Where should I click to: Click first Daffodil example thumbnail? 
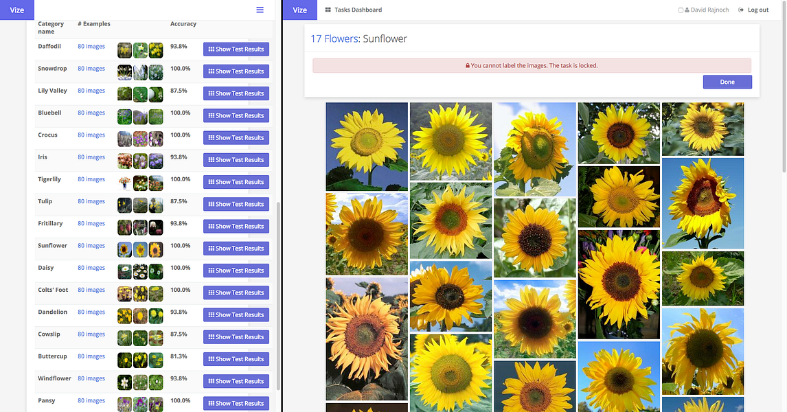tap(124, 50)
